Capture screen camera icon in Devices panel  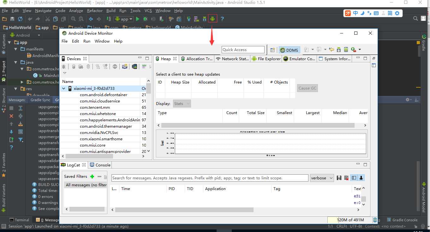pyautogui.click(x=125, y=67)
